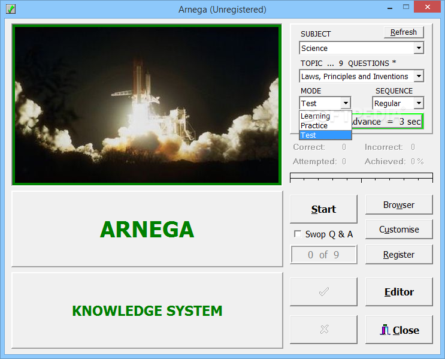Click the shuttle launch picture
Screen dimensions: 445x359
coord(147,105)
